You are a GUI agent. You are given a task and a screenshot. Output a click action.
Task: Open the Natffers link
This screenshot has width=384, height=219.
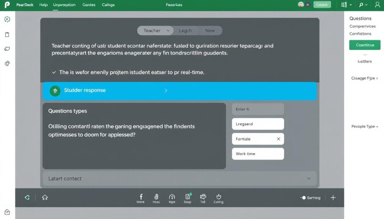pyautogui.click(x=364, y=61)
